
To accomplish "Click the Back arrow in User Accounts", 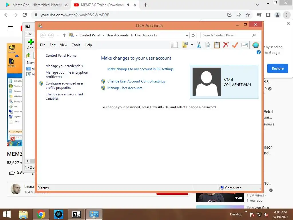I will 43,35.
